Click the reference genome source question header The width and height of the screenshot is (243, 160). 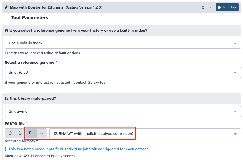(x=76, y=30)
